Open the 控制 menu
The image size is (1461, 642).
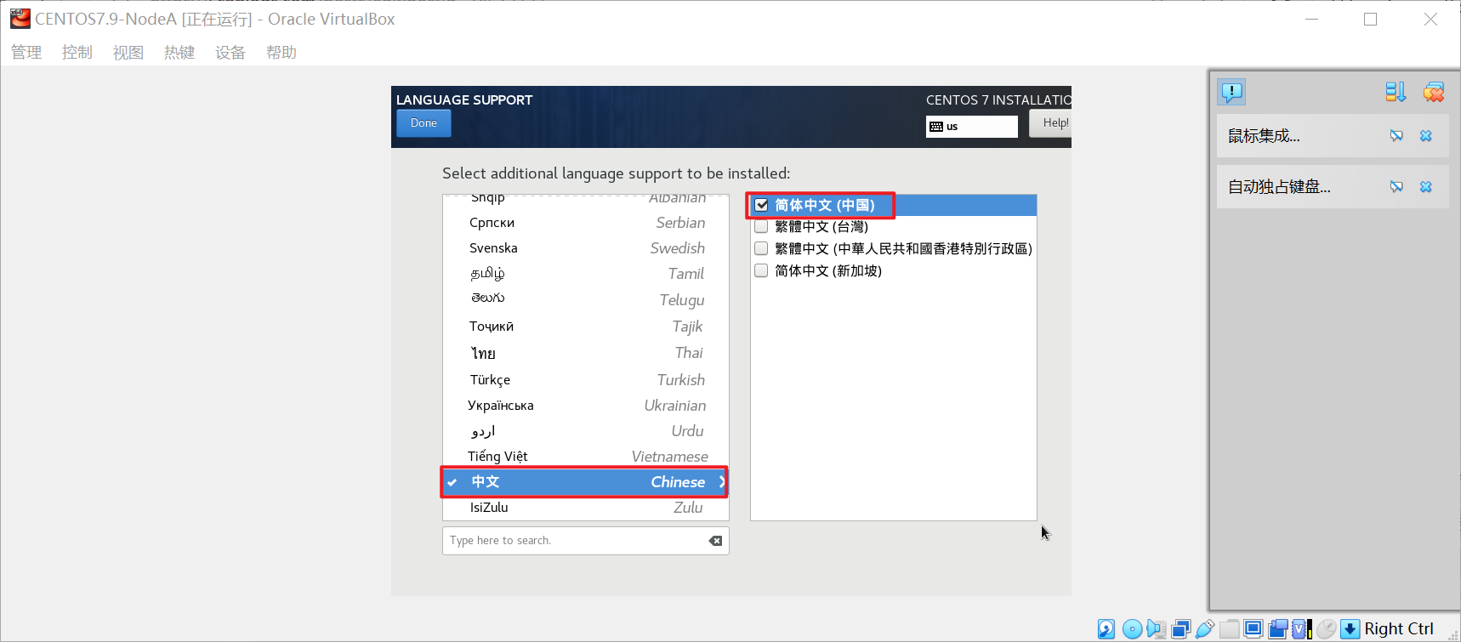77,53
